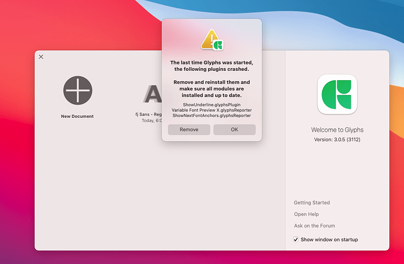Close the welcome window with X
This screenshot has width=404, height=264.
coord(41,57)
